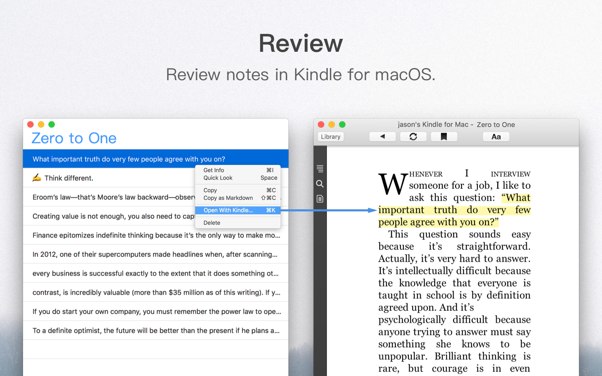This screenshot has height=376, width=602.
Task: Choose Open With Kindle menu item
Action: click(228, 210)
